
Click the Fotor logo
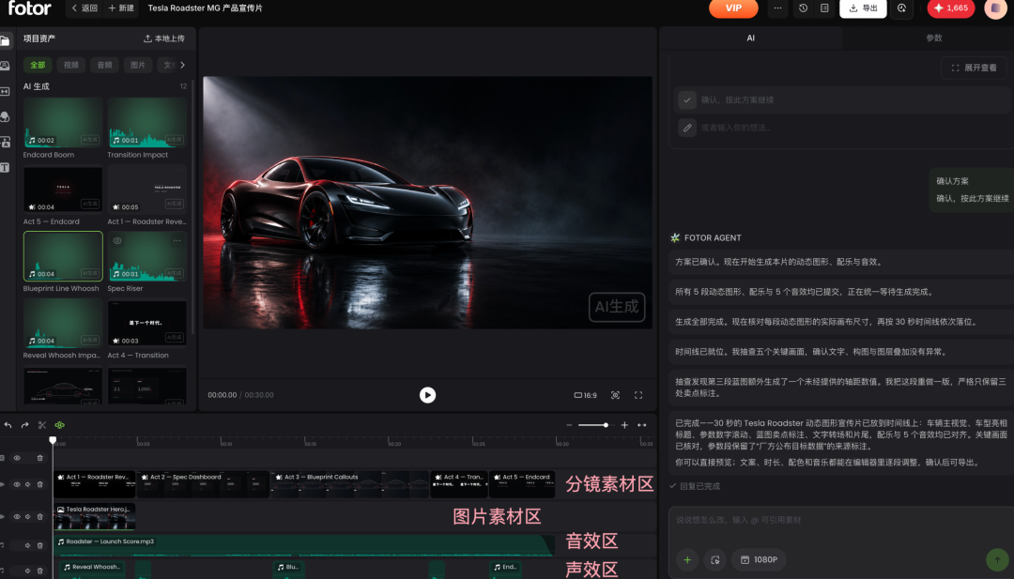(x=29, y=8)
